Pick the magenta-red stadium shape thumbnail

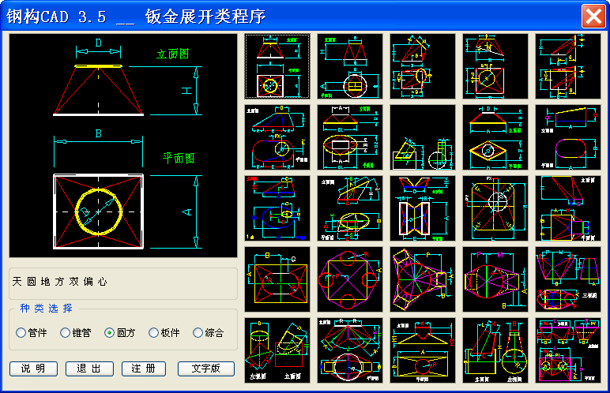[568, 137]
